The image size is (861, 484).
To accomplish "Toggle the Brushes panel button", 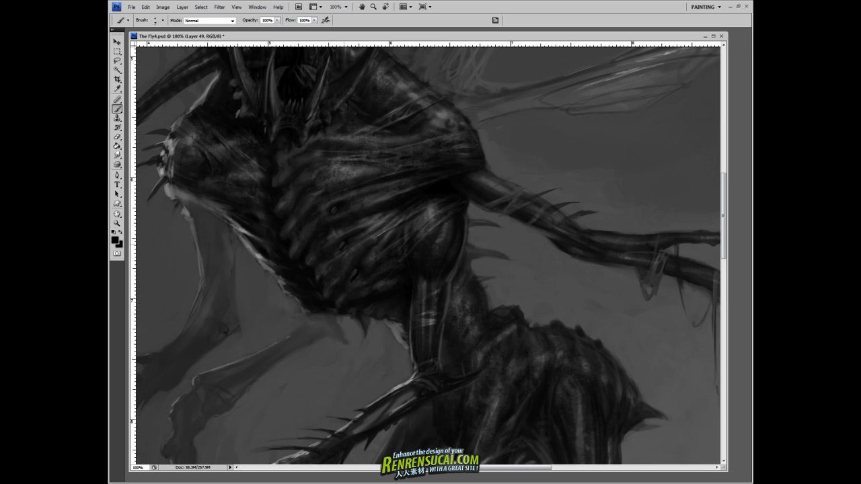I will (x=495, y=20).
